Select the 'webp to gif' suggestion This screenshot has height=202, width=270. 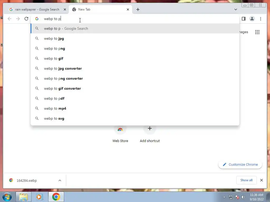coord(135,58)
